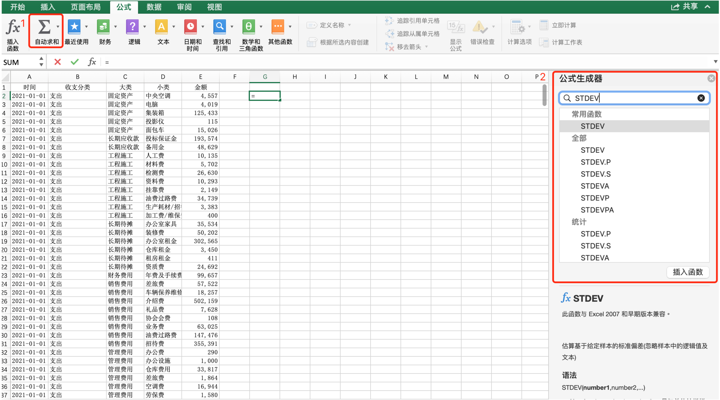Confirm formula entry with the green checkmark

point(75,62)
